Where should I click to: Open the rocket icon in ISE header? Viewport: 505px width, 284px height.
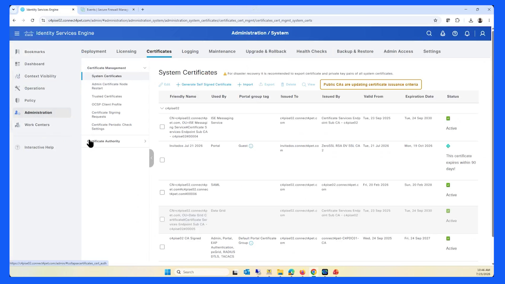tap(443, 33)
